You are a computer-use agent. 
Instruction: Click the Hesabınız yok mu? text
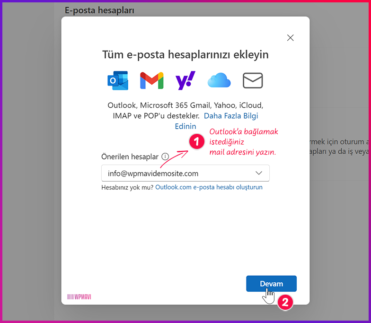point(127,187)
